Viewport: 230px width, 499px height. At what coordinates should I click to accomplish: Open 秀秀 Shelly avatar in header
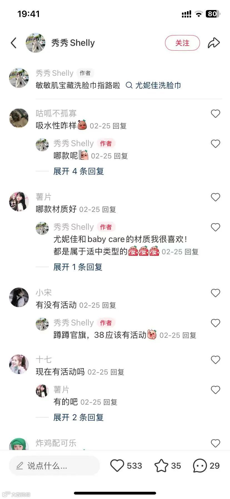coord(36,43)
